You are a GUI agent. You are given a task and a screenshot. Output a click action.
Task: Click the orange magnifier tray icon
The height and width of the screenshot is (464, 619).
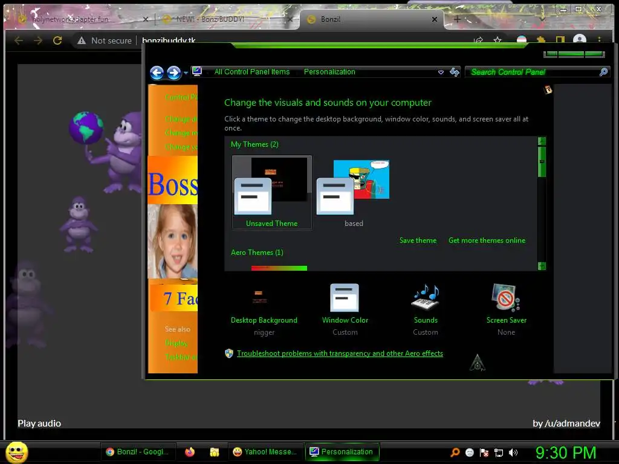tap(455, 453)
